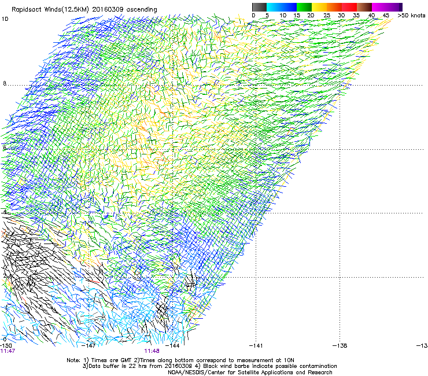Image resolution: width=428 pixels, height=376 pixels.
Task: Pick the magenta 40-45 knots legend color
Action: [379, 7]
